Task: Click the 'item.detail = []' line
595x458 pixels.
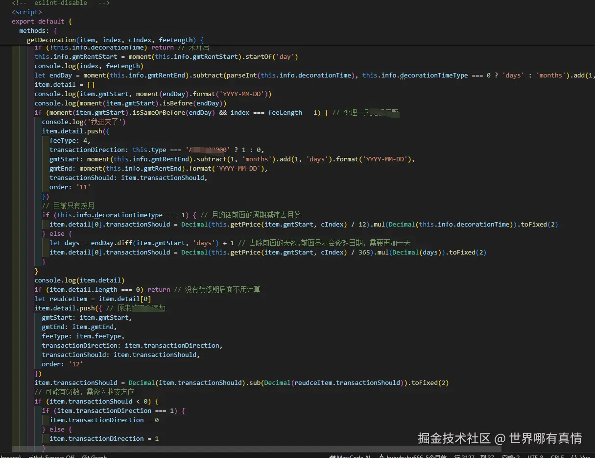Action: point(64,84)
